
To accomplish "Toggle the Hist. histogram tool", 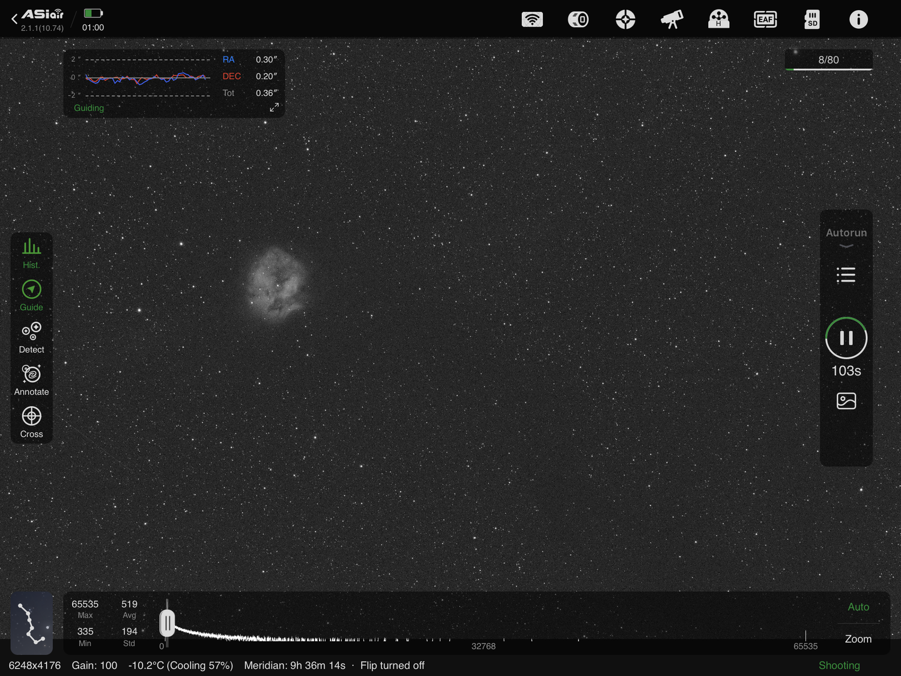I will [x=31, y=254].
